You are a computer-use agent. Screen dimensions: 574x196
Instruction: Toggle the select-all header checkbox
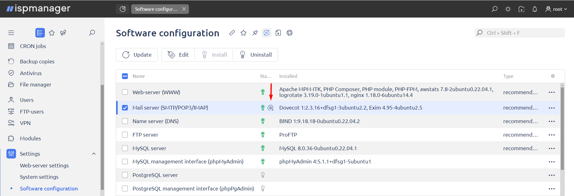(125, 76)
